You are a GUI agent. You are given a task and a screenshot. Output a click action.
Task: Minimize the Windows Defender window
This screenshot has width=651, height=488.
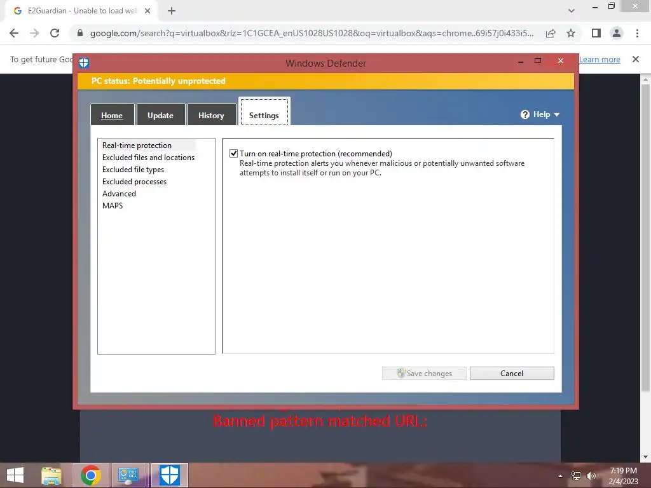[x=521, y=62]
